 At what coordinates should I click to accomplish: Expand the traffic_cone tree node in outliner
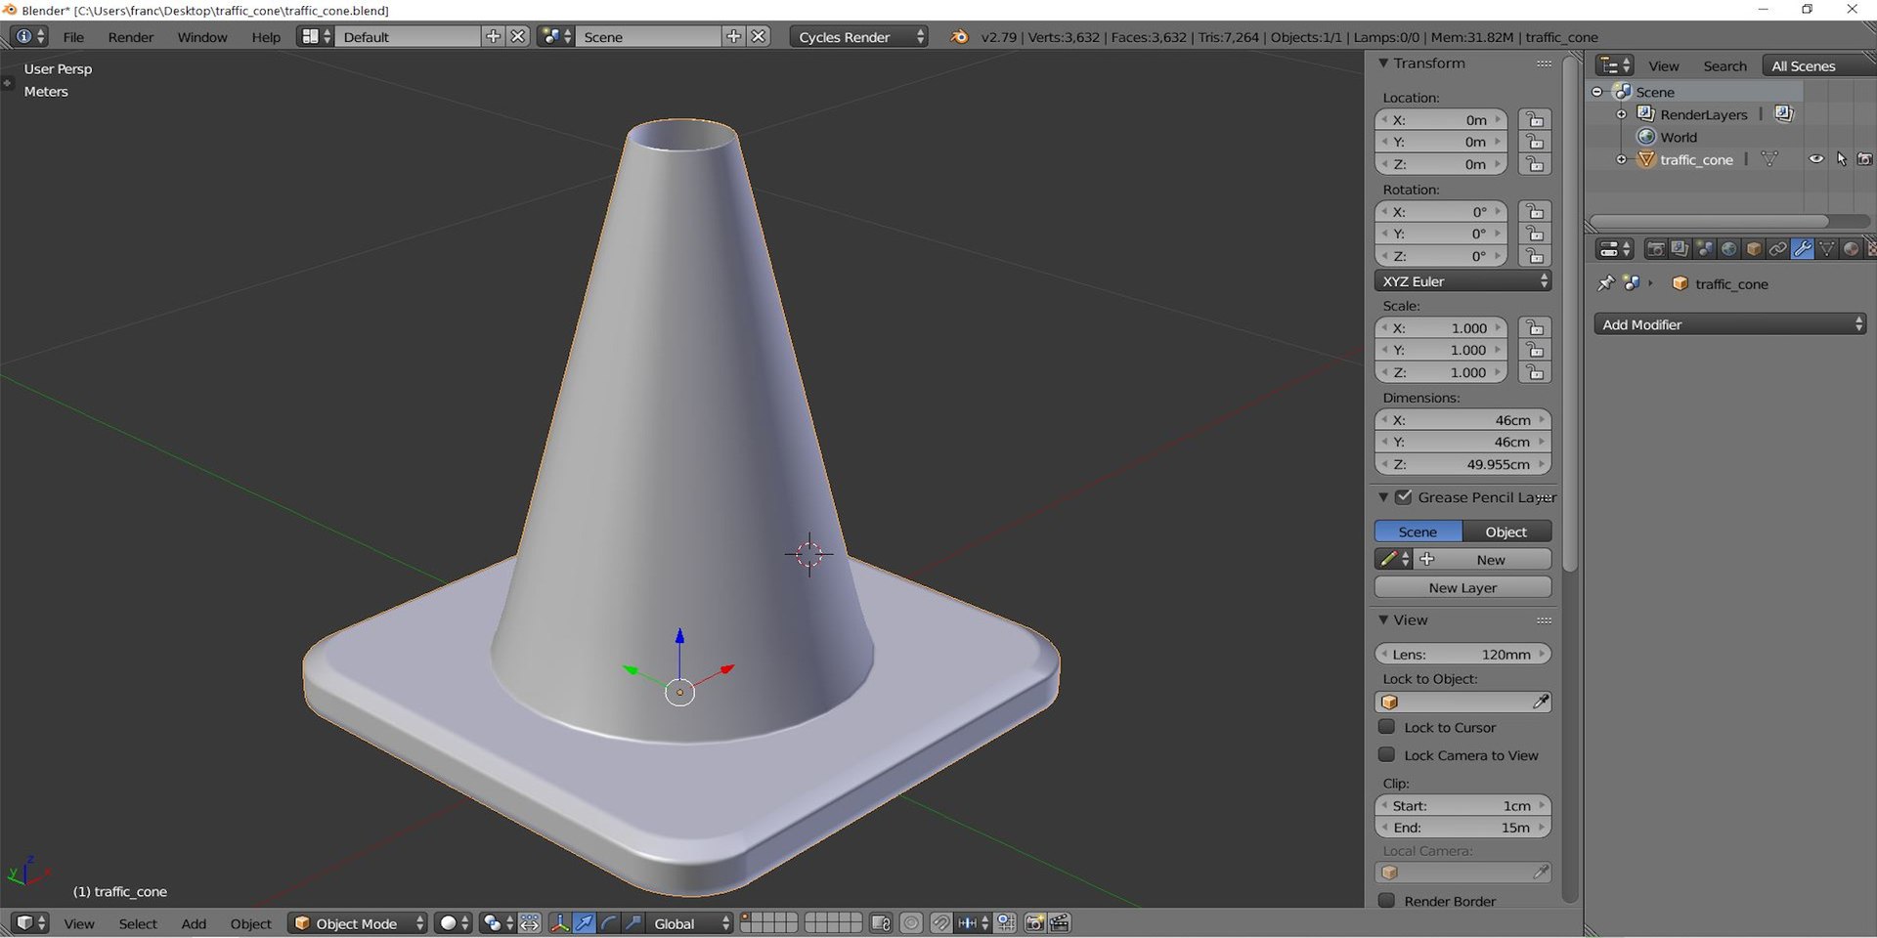pyautogui.click(x=1621, y=159)
